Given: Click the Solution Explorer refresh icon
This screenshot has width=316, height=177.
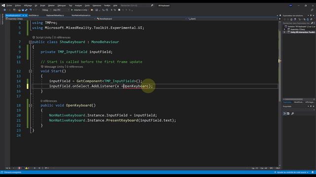Looking at the screenshot, I should point(308,19).
